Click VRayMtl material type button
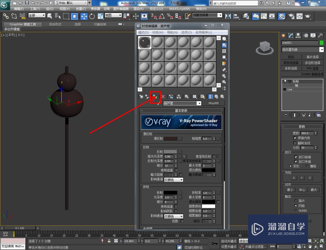Image resolution: width=326 pixels, height=250 pixels. (x=213, y=103)
